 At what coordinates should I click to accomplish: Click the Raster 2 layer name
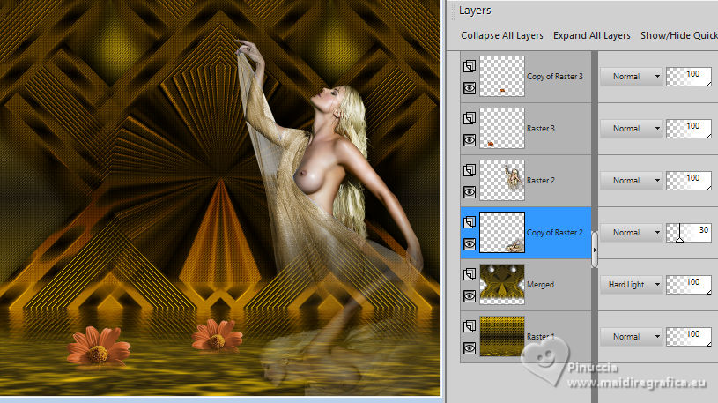pyautogui.click(x=540, y=181)
